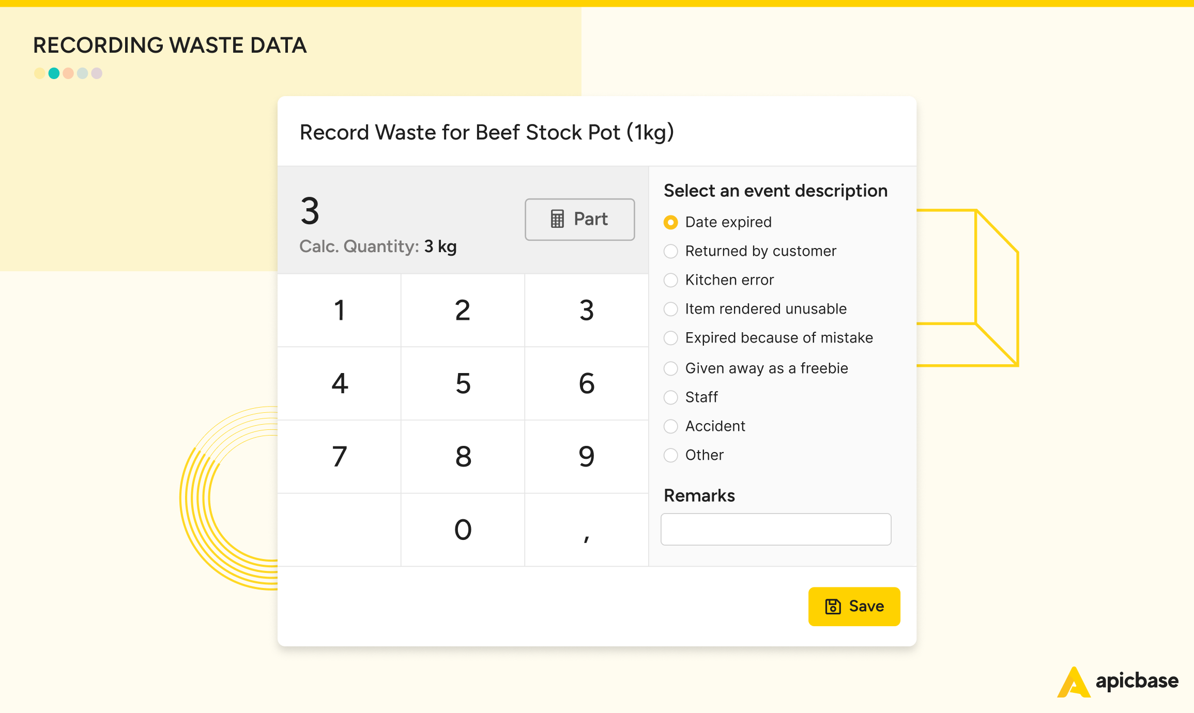This screenshot has height=713, width=1194.
Task: Click the Part unit selector button
Action: click(579, 218)
